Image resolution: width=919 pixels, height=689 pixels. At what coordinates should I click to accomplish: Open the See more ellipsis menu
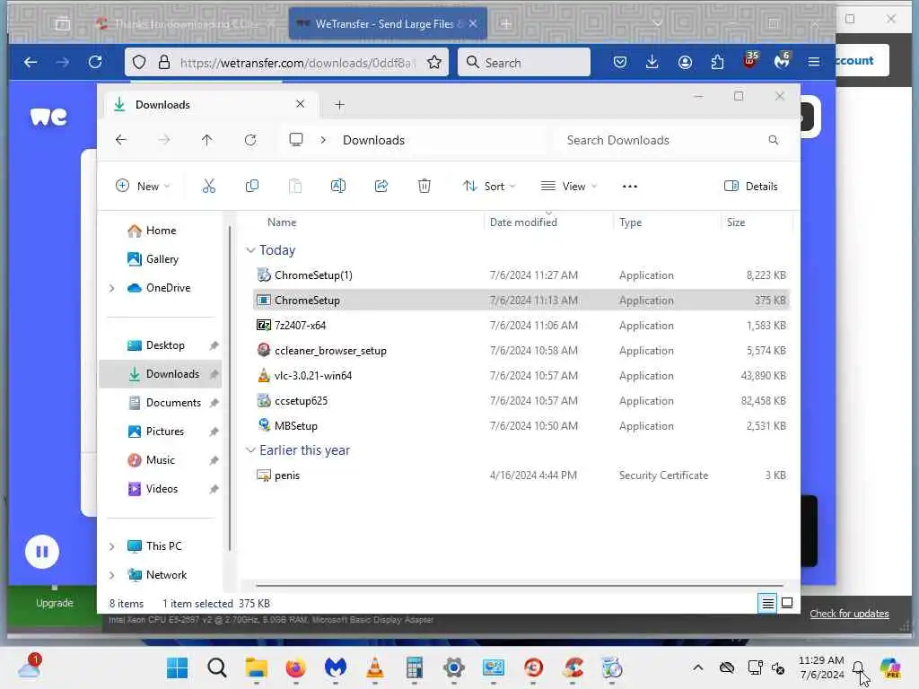(629, 187)
